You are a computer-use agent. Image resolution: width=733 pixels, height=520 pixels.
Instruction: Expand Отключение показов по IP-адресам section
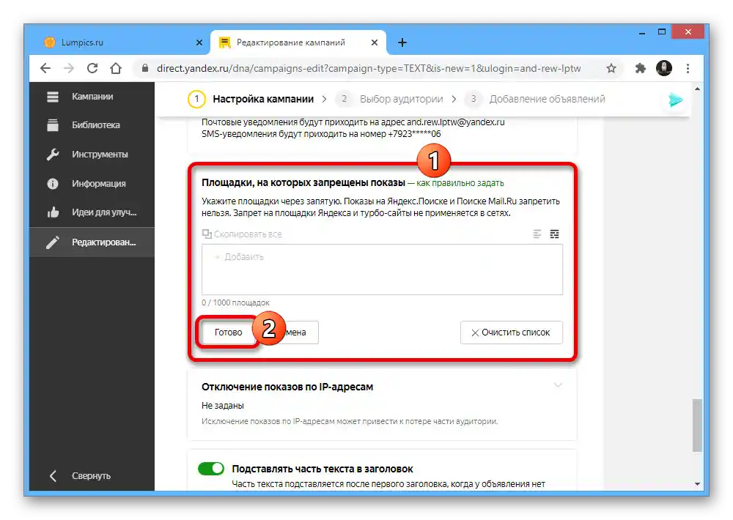pyautogui.click(x=558, y=385)
